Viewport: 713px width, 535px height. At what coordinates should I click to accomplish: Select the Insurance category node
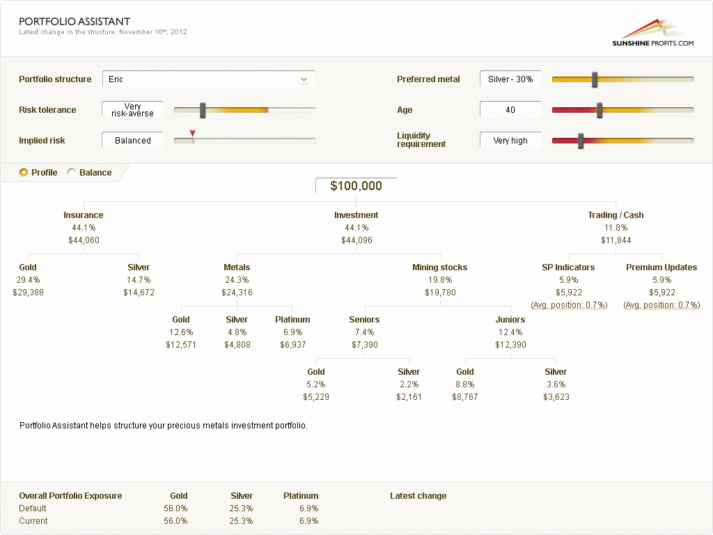(84, 215)
